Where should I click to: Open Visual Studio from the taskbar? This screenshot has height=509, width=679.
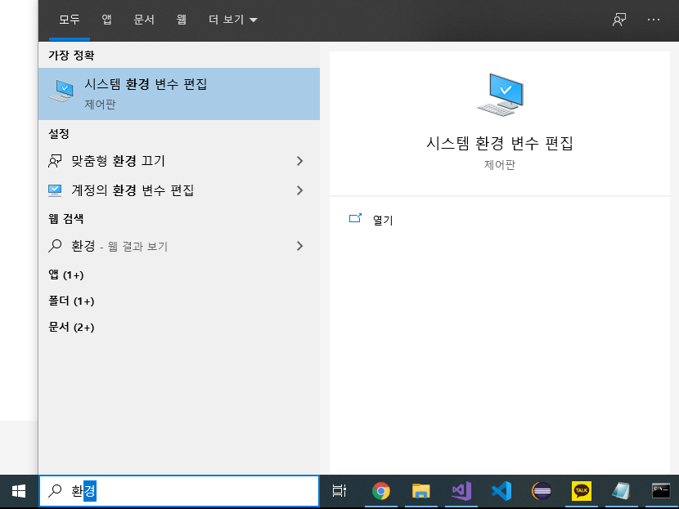click(x=461, y=491)
